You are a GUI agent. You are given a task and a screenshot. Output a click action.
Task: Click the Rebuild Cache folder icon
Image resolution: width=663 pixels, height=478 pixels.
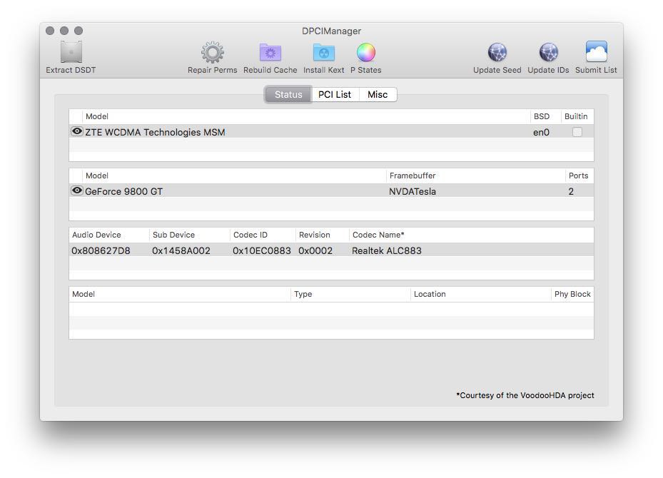pos(270,53)
